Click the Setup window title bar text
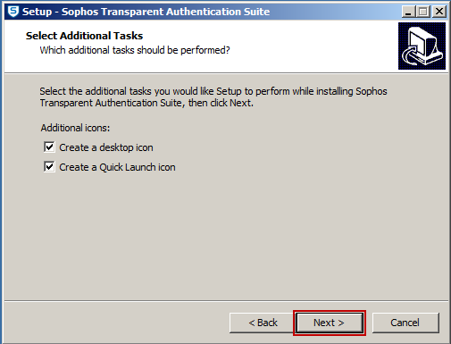This screenshot has height=344, width=451. pos(146,12)
